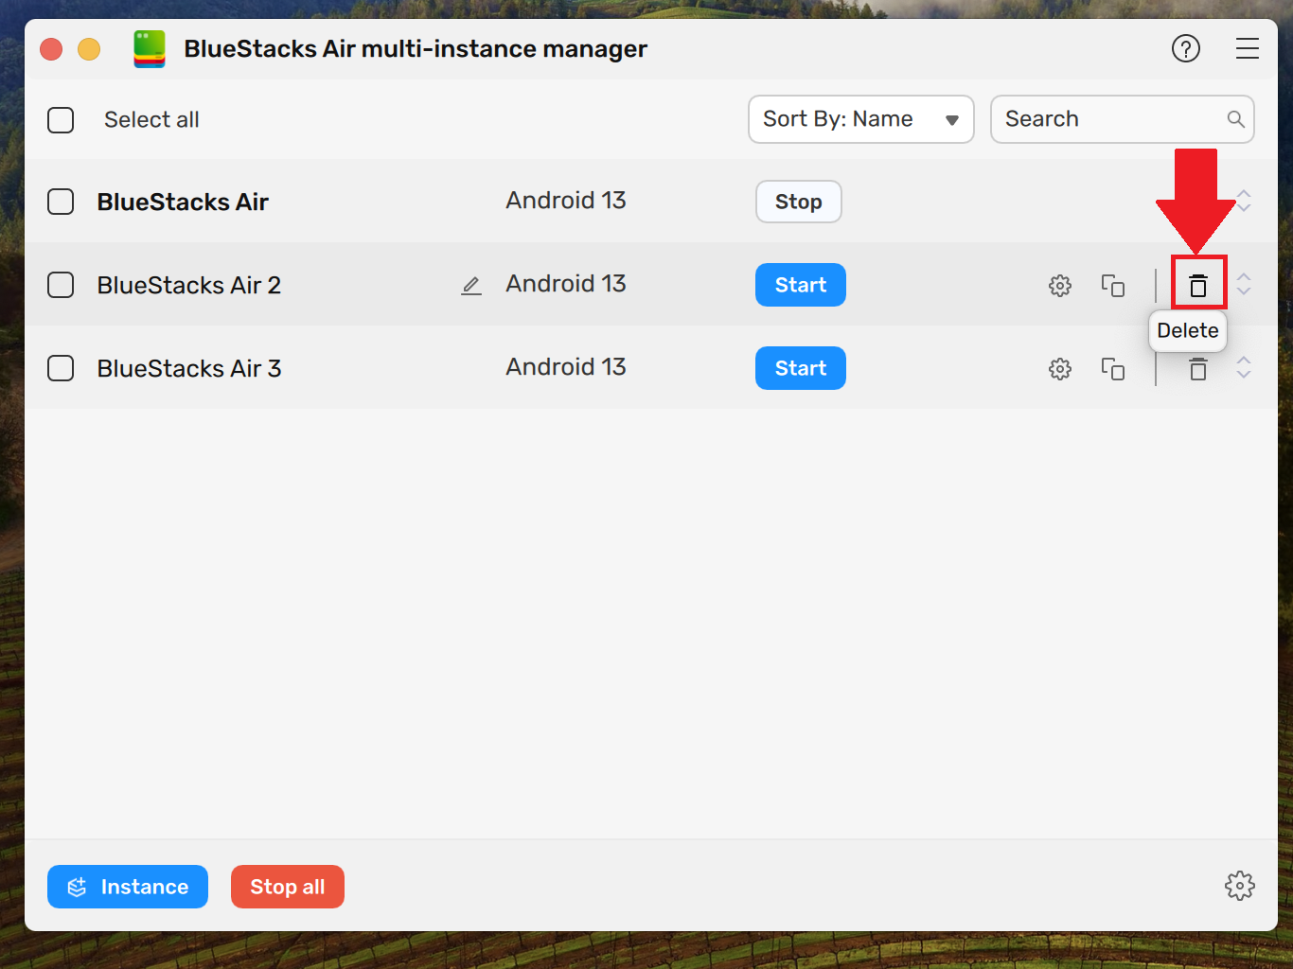Minimize the window with the yellow button

[89, 49]
